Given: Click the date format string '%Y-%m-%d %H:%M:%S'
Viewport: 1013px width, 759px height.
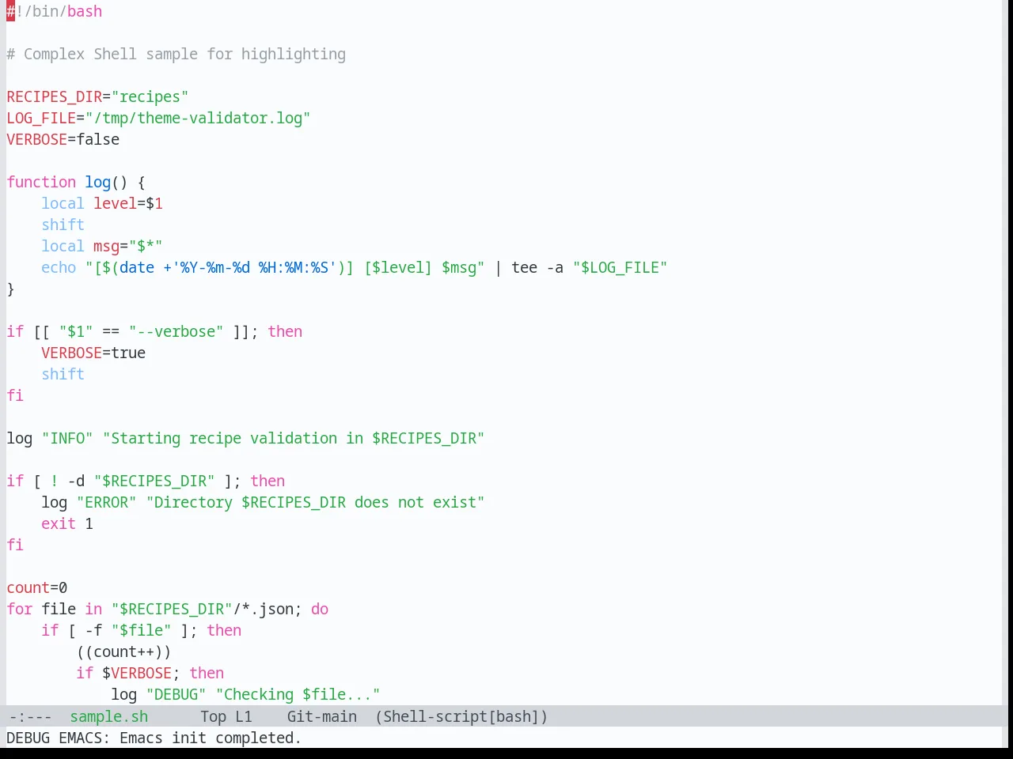Looking at the screenshot, I should pyautogui.click(x=254, y=268).
